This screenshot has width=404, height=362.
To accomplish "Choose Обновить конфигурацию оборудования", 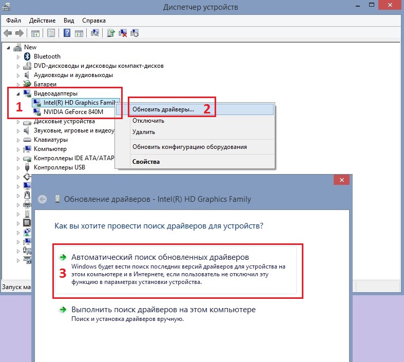I will (x=195, y=147).
